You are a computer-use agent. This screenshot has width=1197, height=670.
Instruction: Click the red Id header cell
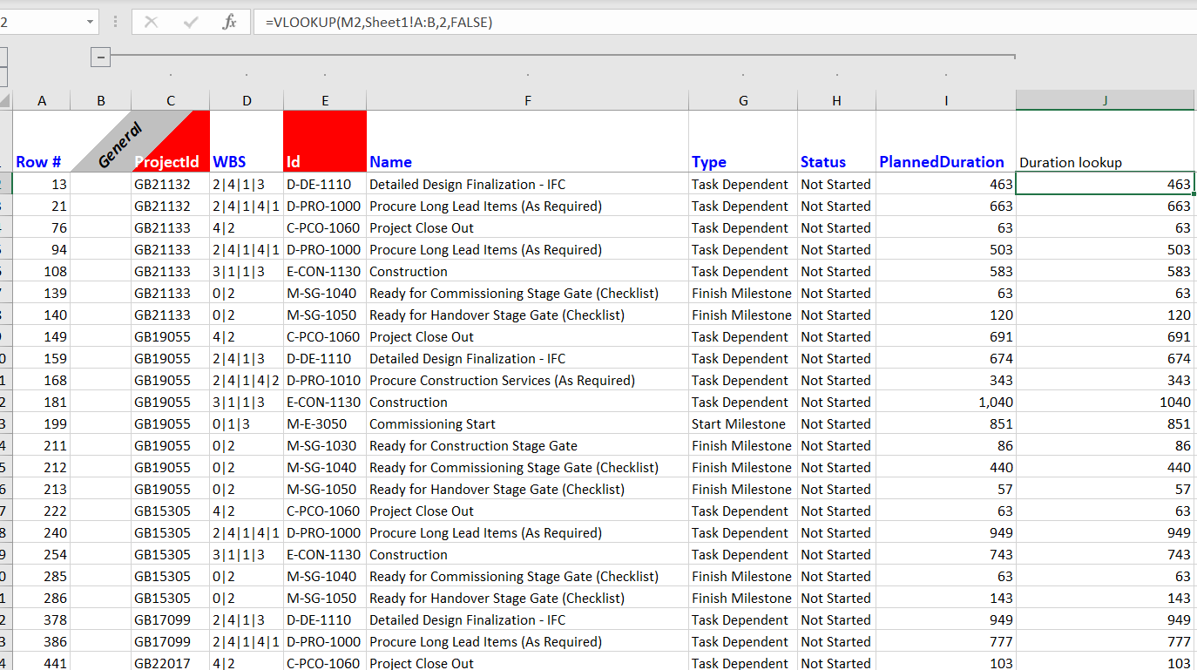pyautogui.click(x=324, y=141)
